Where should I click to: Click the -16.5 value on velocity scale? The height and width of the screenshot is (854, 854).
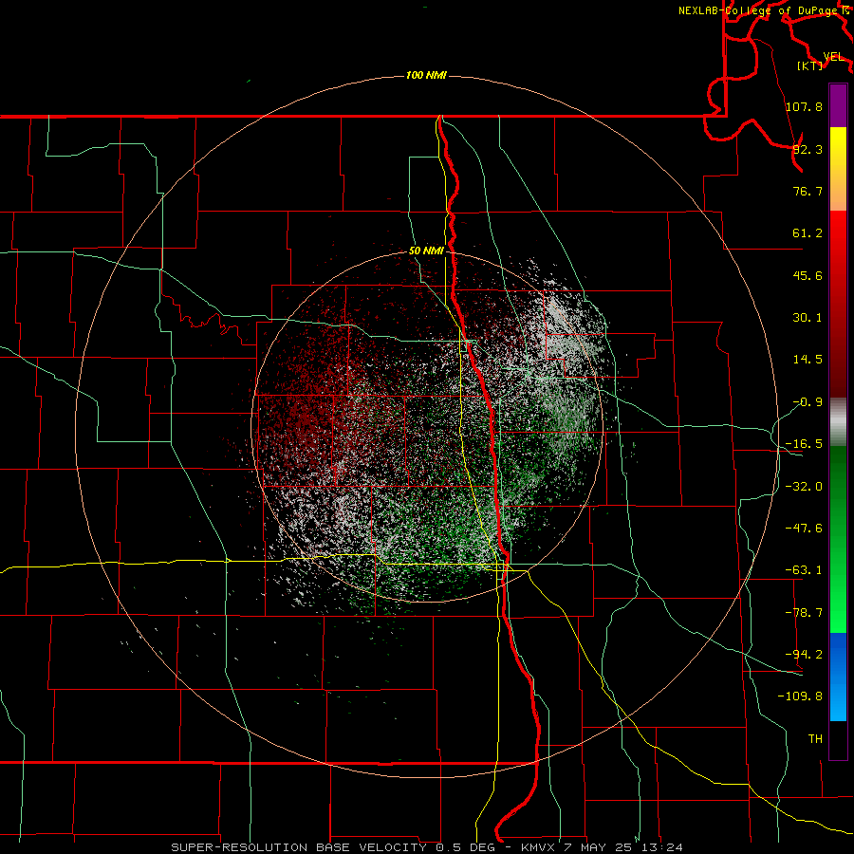pos(804,444)
